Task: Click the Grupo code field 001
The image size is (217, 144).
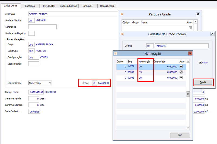Action: tap(31, 44)
